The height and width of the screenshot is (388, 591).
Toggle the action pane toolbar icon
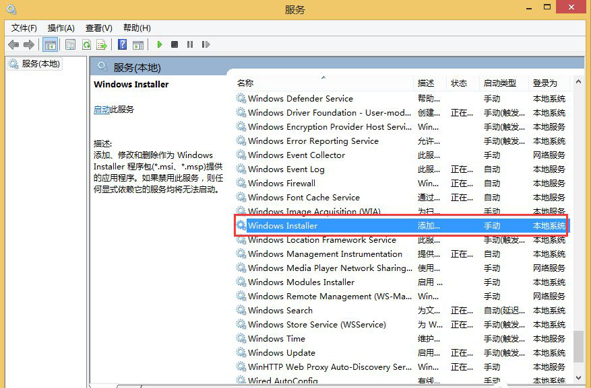tap(138, 45)
